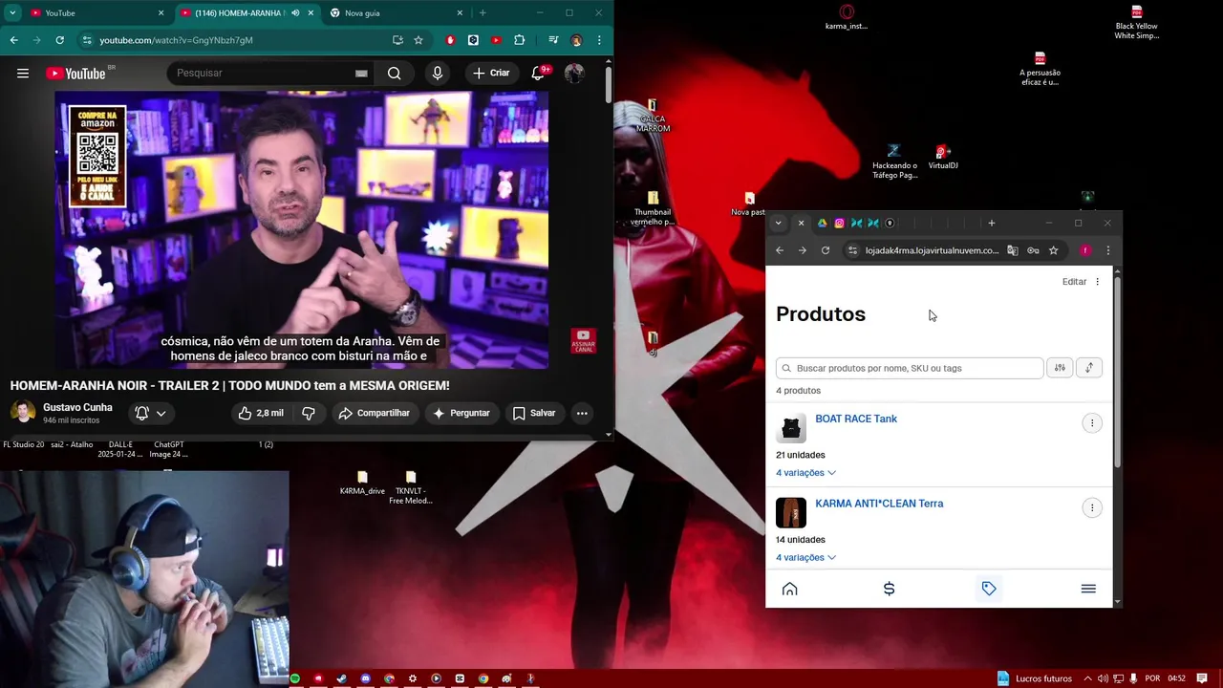Open media control icon in Chrome toolbar
1223x688 pixels.
553,40
